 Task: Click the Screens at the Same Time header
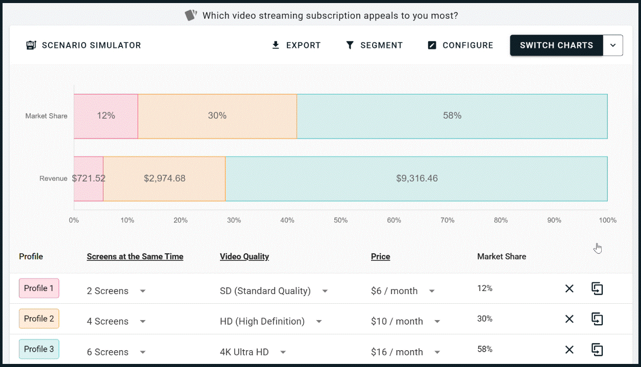click(x=135, y=256)
